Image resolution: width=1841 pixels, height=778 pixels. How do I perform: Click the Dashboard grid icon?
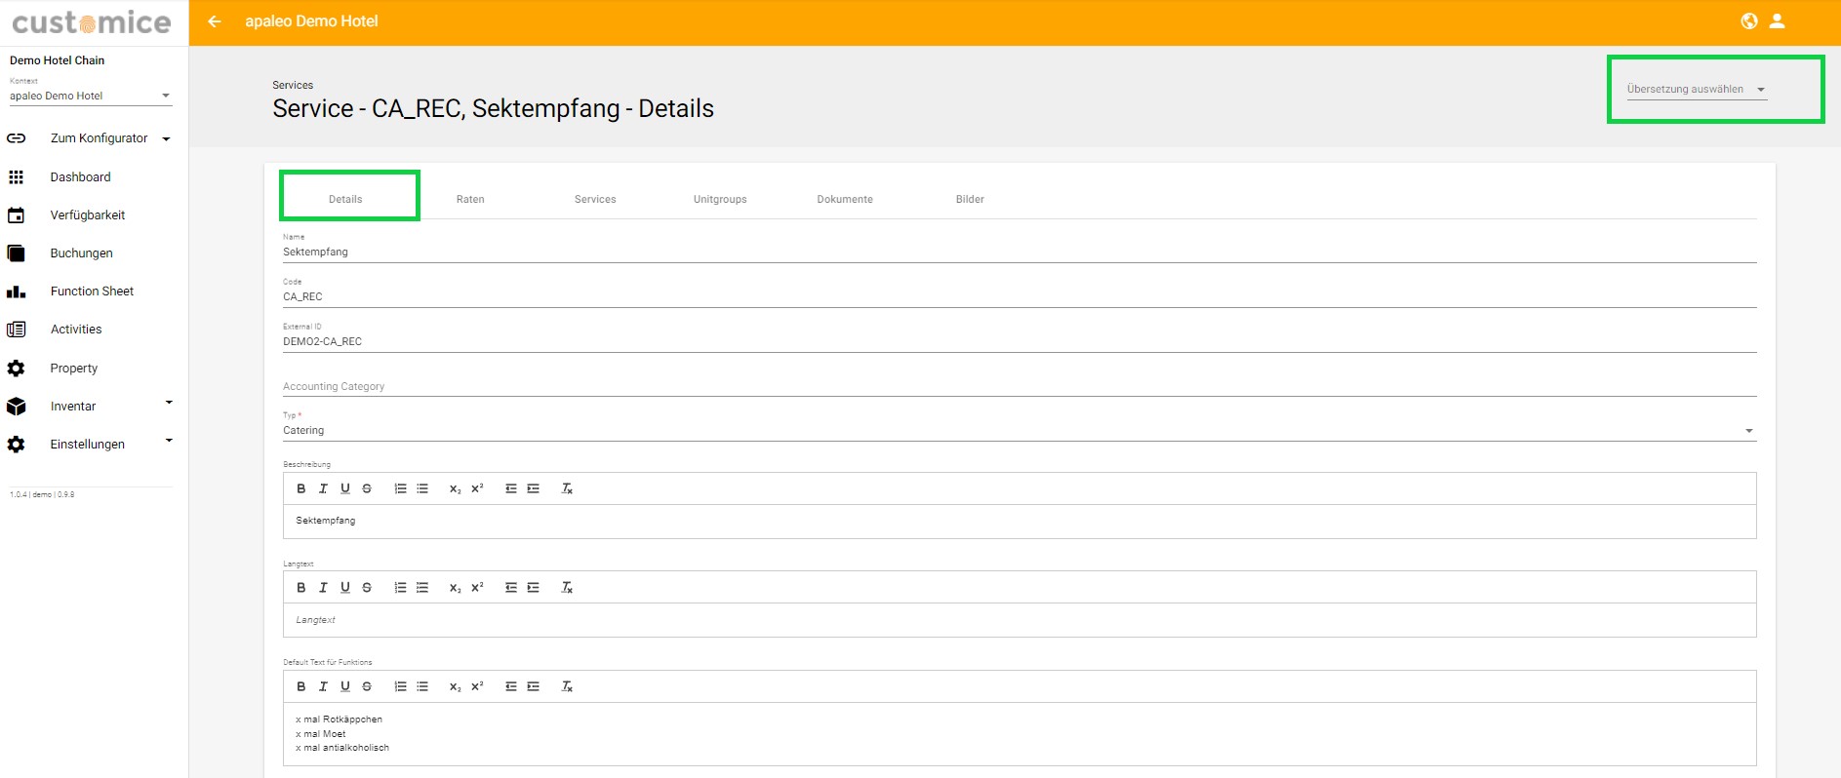tap(16, 176)
